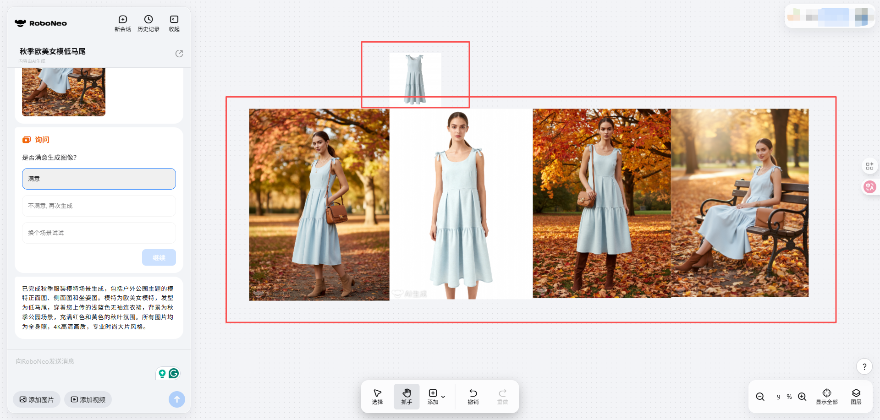Choose the 换个场景试试 option
Image resolution: width=880 pixels, height=420 pixels.
(99, 233)
